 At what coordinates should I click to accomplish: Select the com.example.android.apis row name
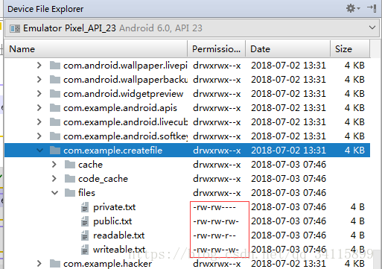coord(120,108)
